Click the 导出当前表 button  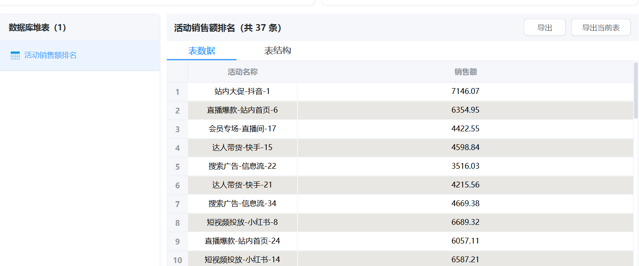(x=600, y=28)
